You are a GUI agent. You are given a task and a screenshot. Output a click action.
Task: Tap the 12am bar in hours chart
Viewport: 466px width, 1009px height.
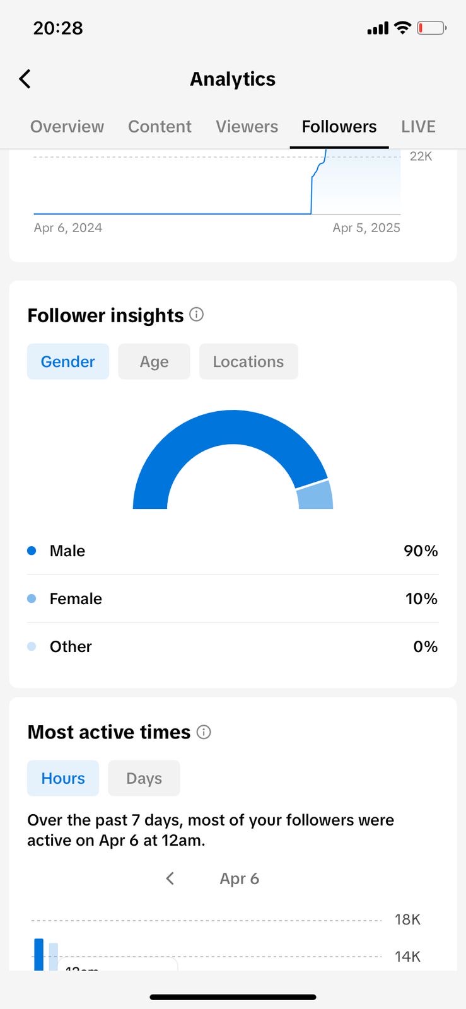tap(39, 954)
